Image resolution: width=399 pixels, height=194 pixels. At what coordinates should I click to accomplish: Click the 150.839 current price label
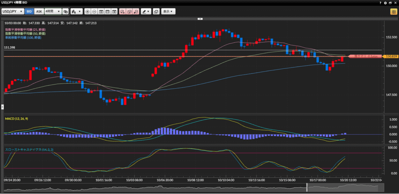coord(391,56)
